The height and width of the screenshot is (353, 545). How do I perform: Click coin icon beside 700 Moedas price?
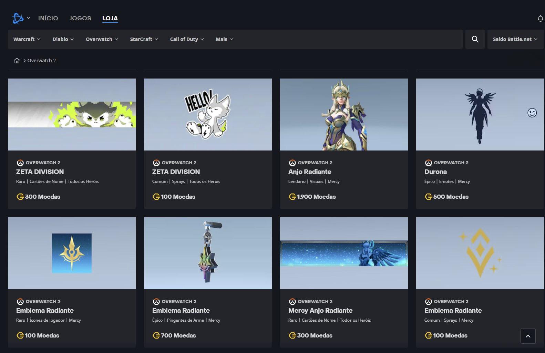(156, 335)
